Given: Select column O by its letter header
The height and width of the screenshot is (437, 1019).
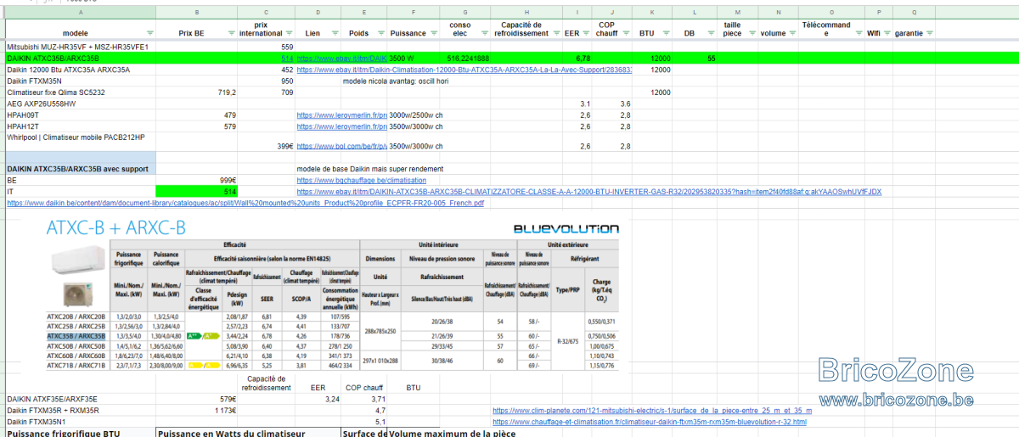Looking at the screenshot, I should (830, 12).
